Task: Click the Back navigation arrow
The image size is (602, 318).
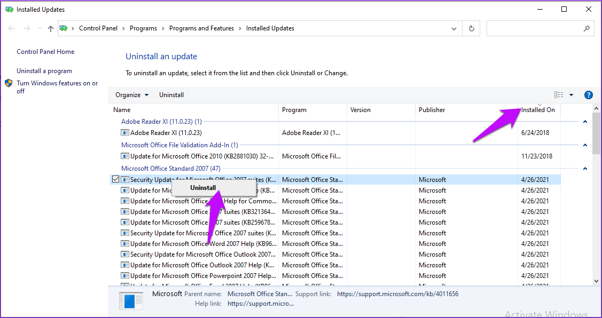Action: tap(12, 28)
